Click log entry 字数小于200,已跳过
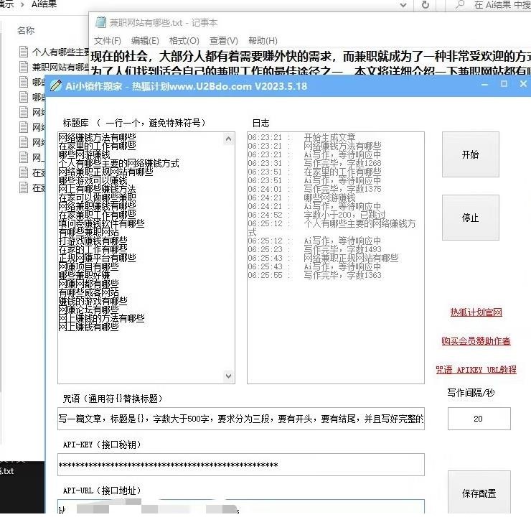 tap(344, 215)
